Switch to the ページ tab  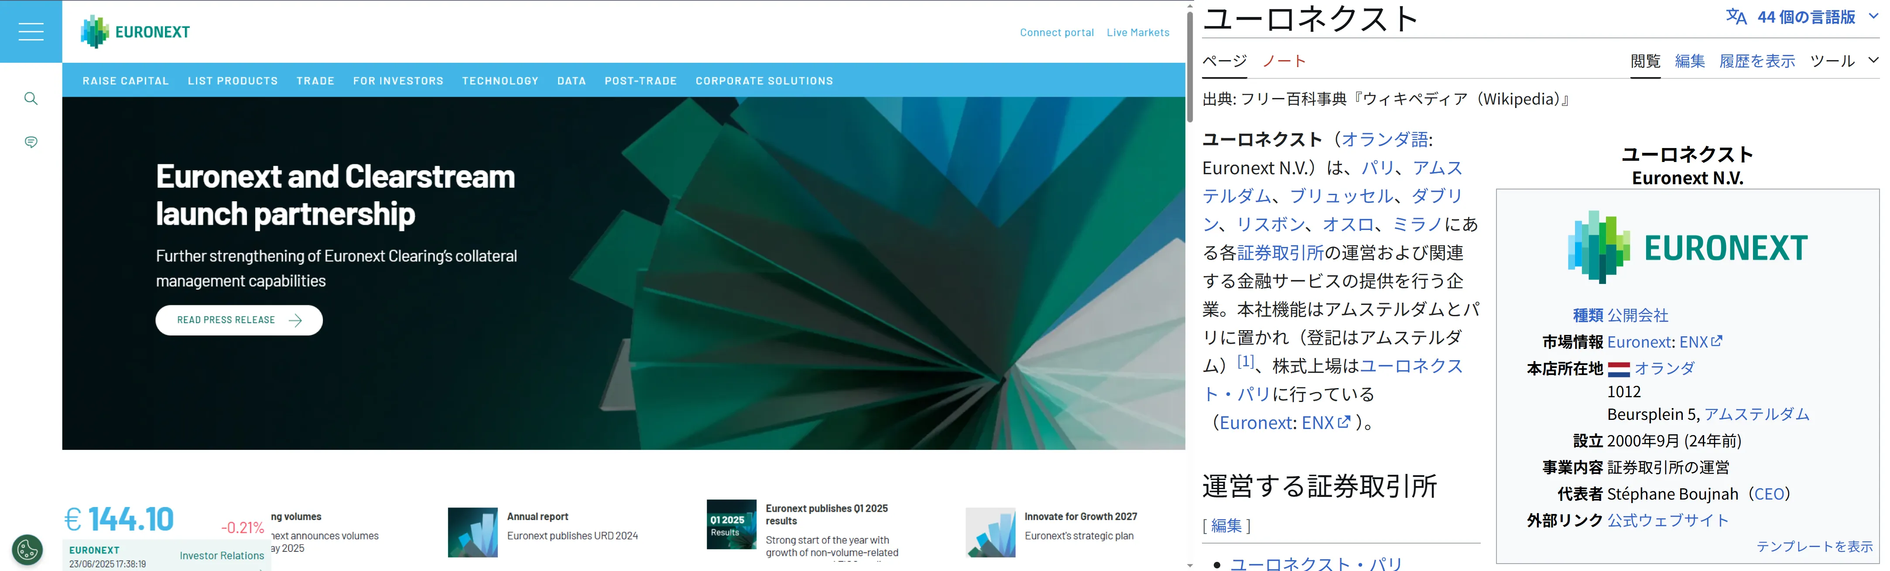click(1225, 61)
